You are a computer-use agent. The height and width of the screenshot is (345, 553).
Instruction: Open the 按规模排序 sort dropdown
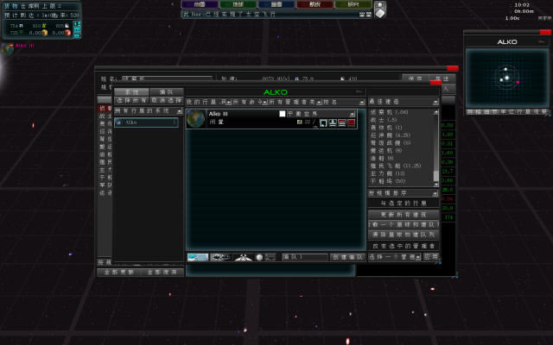[x=435, y=193]
